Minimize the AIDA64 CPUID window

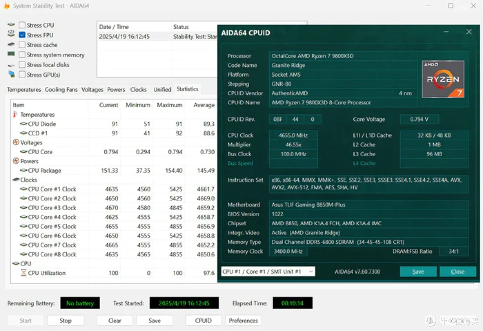click(x=446, y=32)
